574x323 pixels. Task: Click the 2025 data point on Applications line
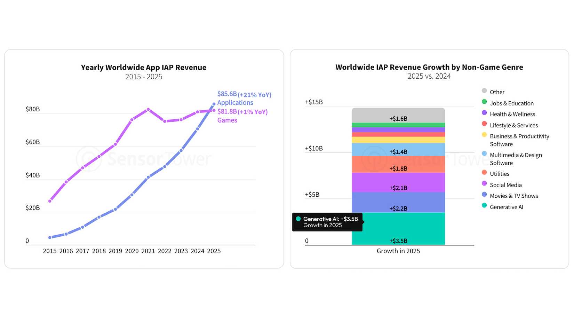pyautogui.click(x=213, y=103)
